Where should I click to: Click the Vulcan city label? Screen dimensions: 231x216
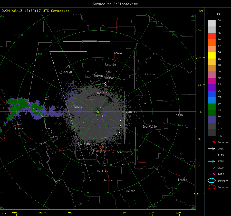(x=131, y=191)
